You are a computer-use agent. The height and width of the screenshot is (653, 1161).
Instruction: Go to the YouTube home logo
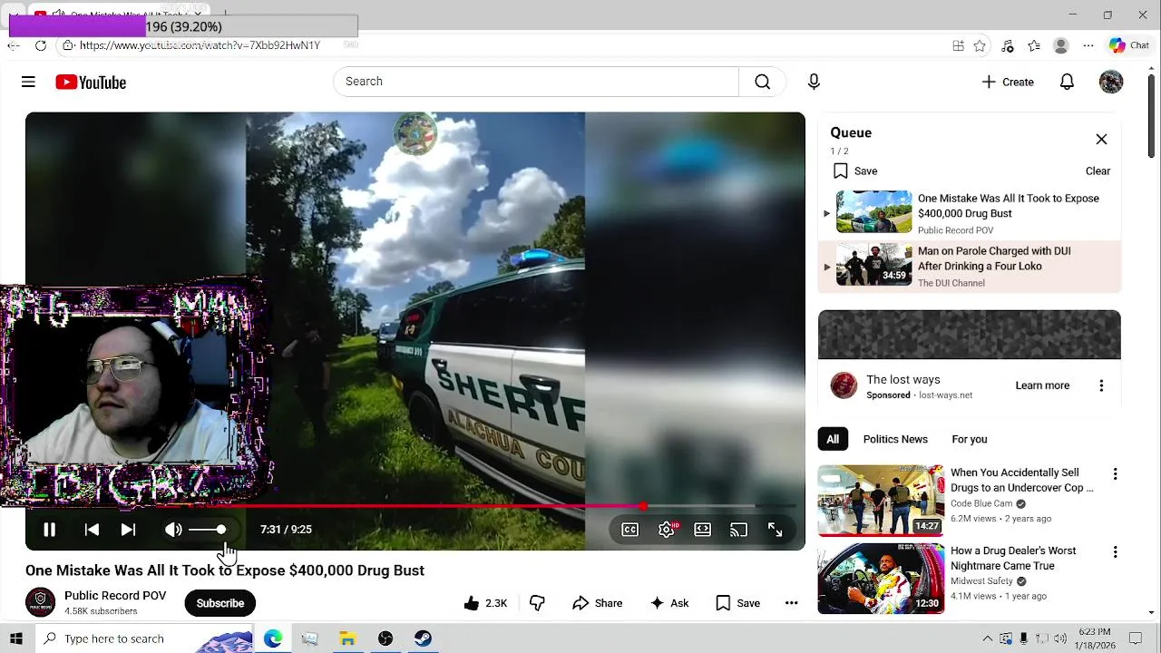(91, 83)
